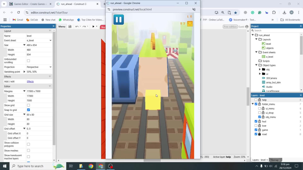Toggle Unbounded scrolling checkbox
The image size is (303, 170).
[28, 61]
